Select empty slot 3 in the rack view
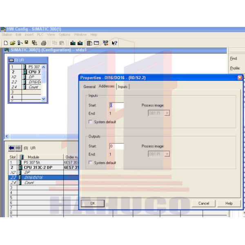 (x=25, y=92)
